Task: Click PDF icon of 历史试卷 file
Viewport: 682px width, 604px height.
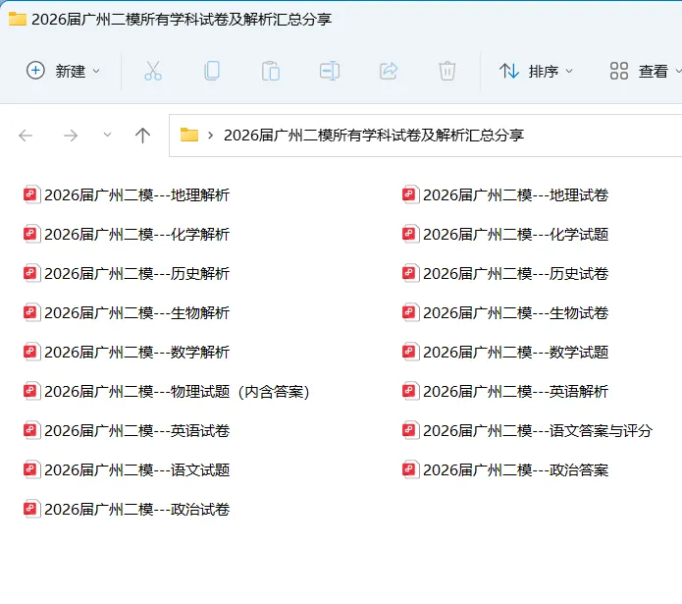Action: tap(410, 273)
